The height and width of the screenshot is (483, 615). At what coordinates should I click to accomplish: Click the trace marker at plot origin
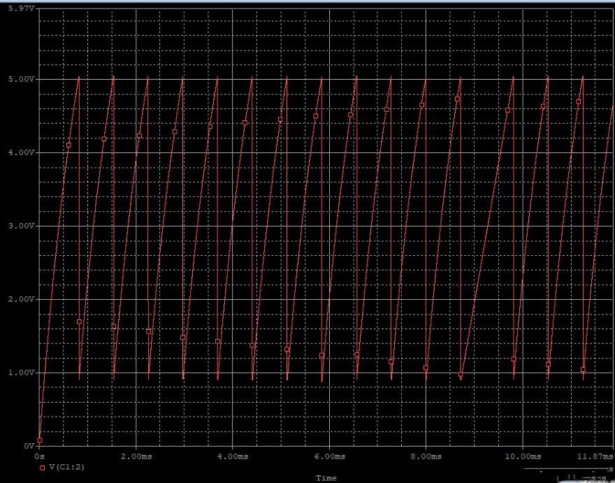pos(40,440)
